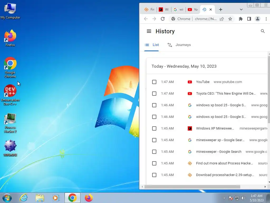Viewport: 270px width, 203px height.
Task: Check the Download processhacker-2.39-setup entry
Action: 154,175
